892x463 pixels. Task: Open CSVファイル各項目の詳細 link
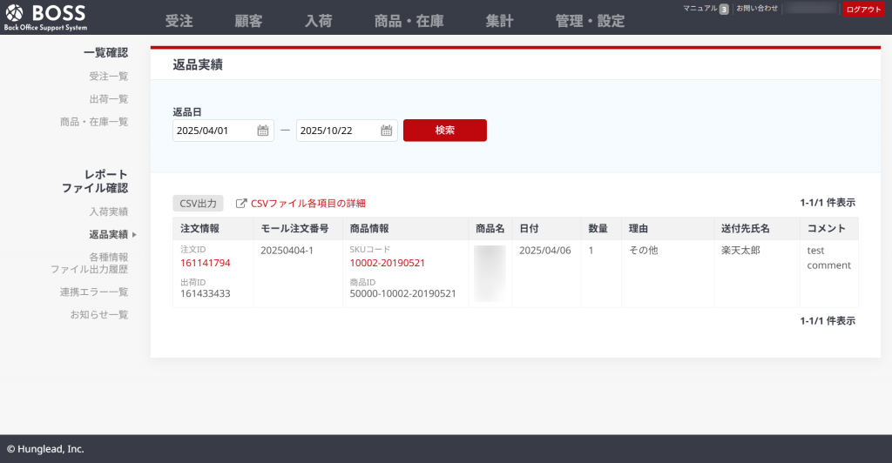pyautogui.click(x=308, y=204)
